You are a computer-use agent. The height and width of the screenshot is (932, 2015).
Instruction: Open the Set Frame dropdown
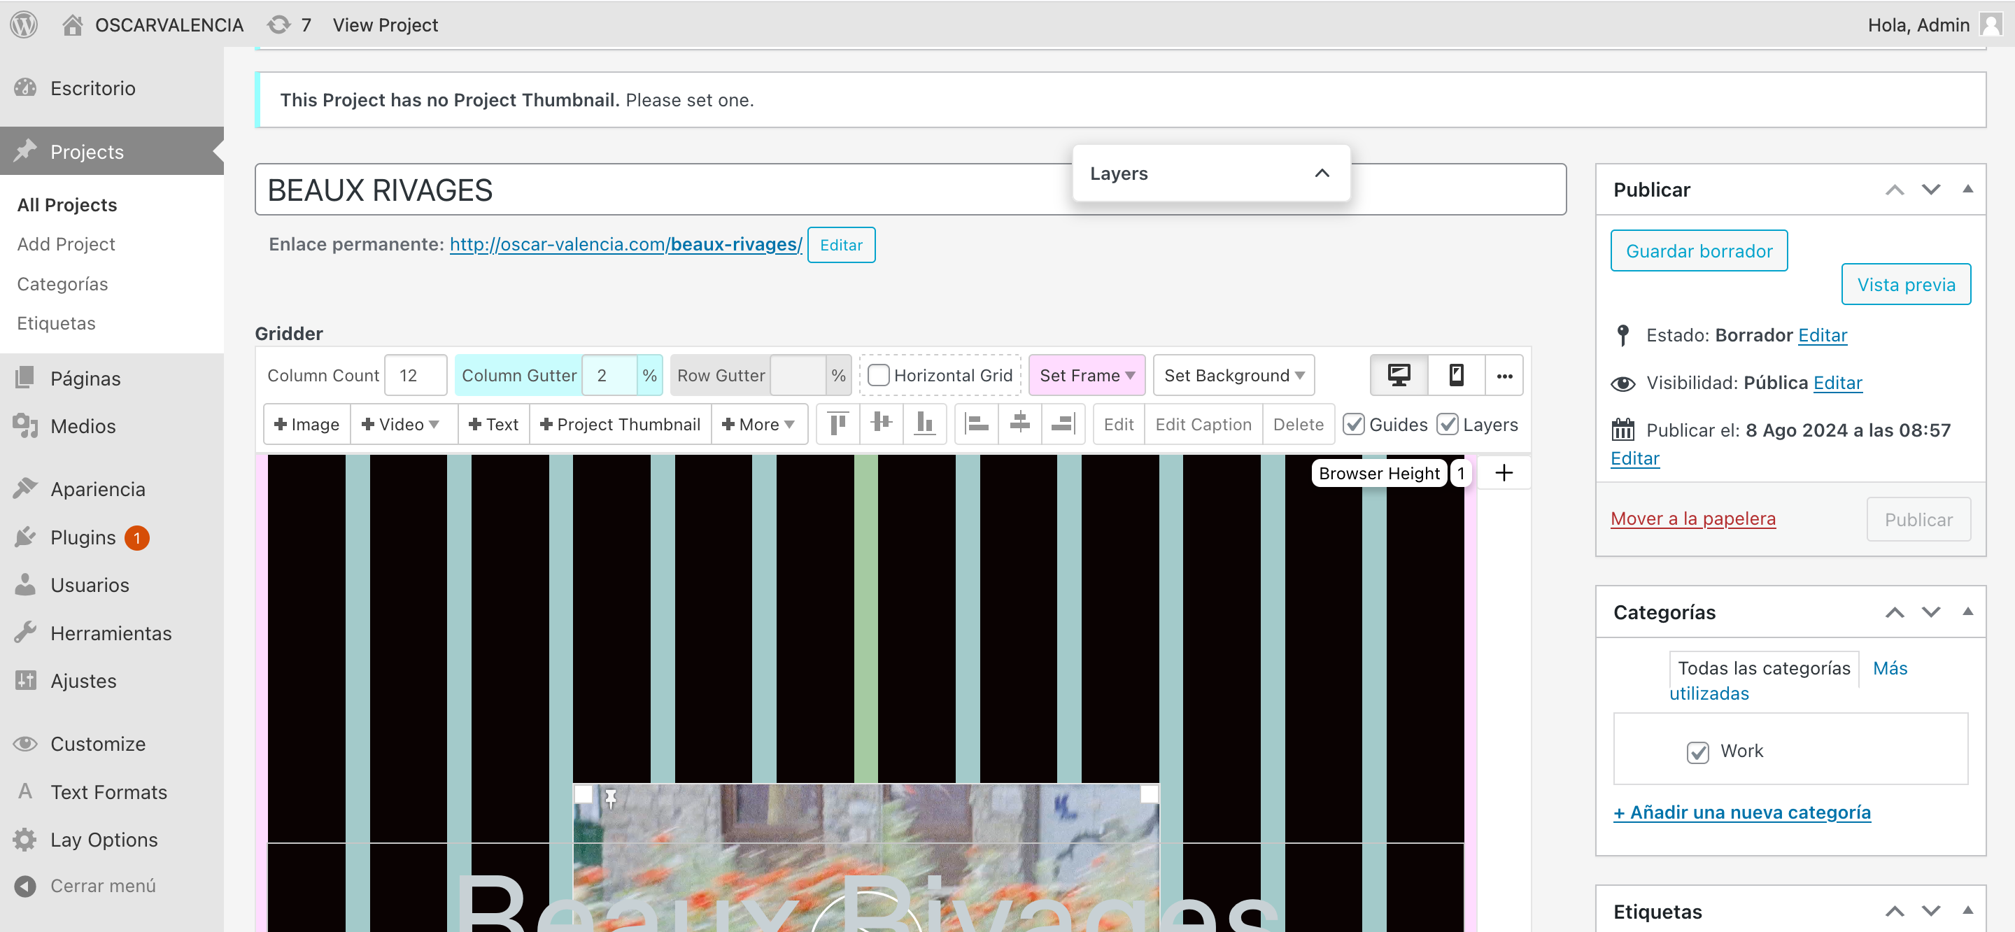click(x=1086, y=376)
